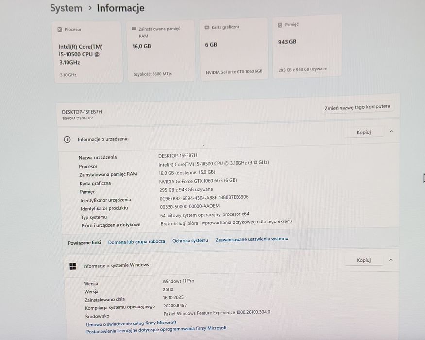The image size is (425, 340).
Task: Copy Windows information with Kopiuj button
Action: pos(364,260)
